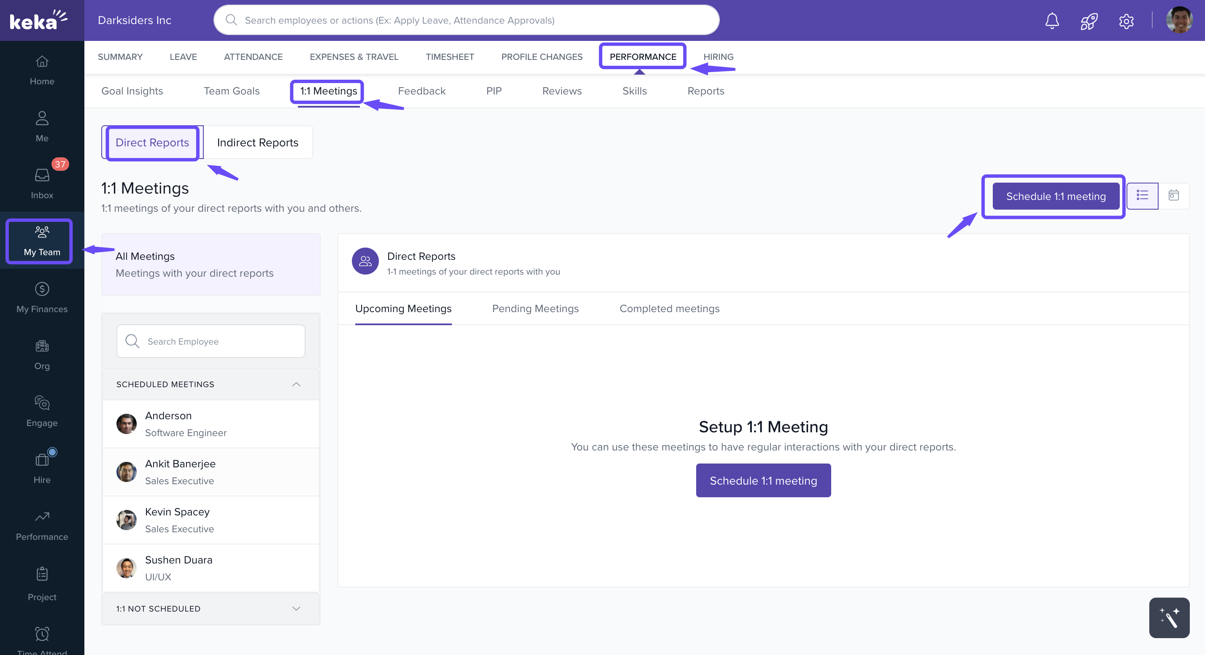
Task: Switch to Pending Meetings tab
Action: coord(535,309)
